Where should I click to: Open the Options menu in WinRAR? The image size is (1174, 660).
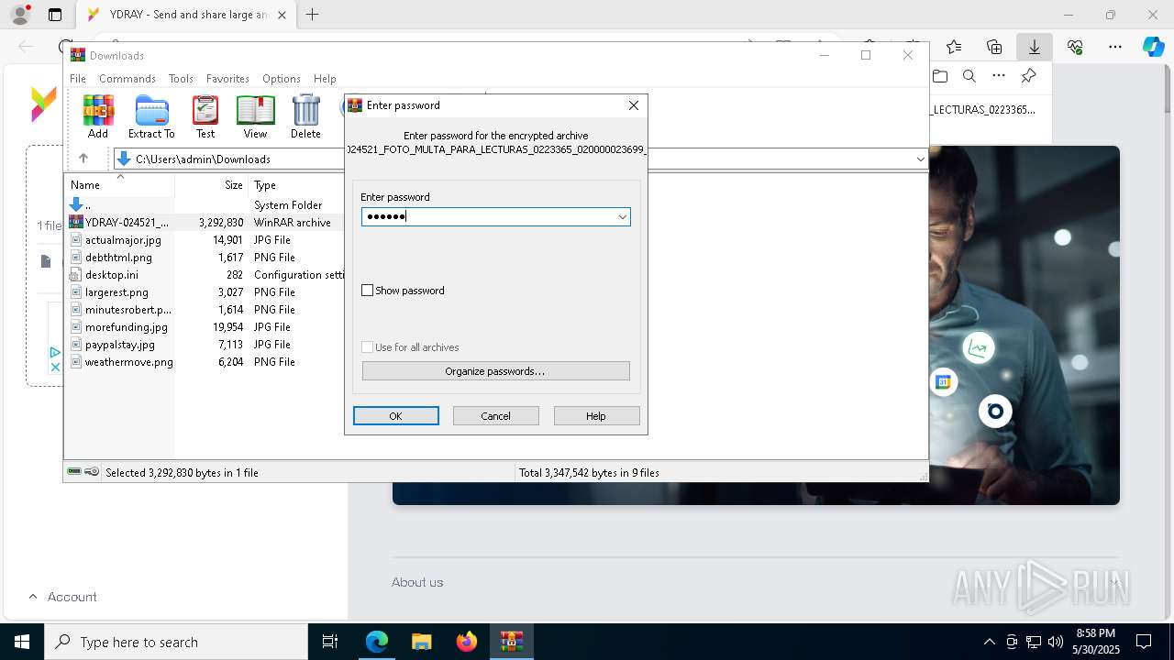[282, 79]
